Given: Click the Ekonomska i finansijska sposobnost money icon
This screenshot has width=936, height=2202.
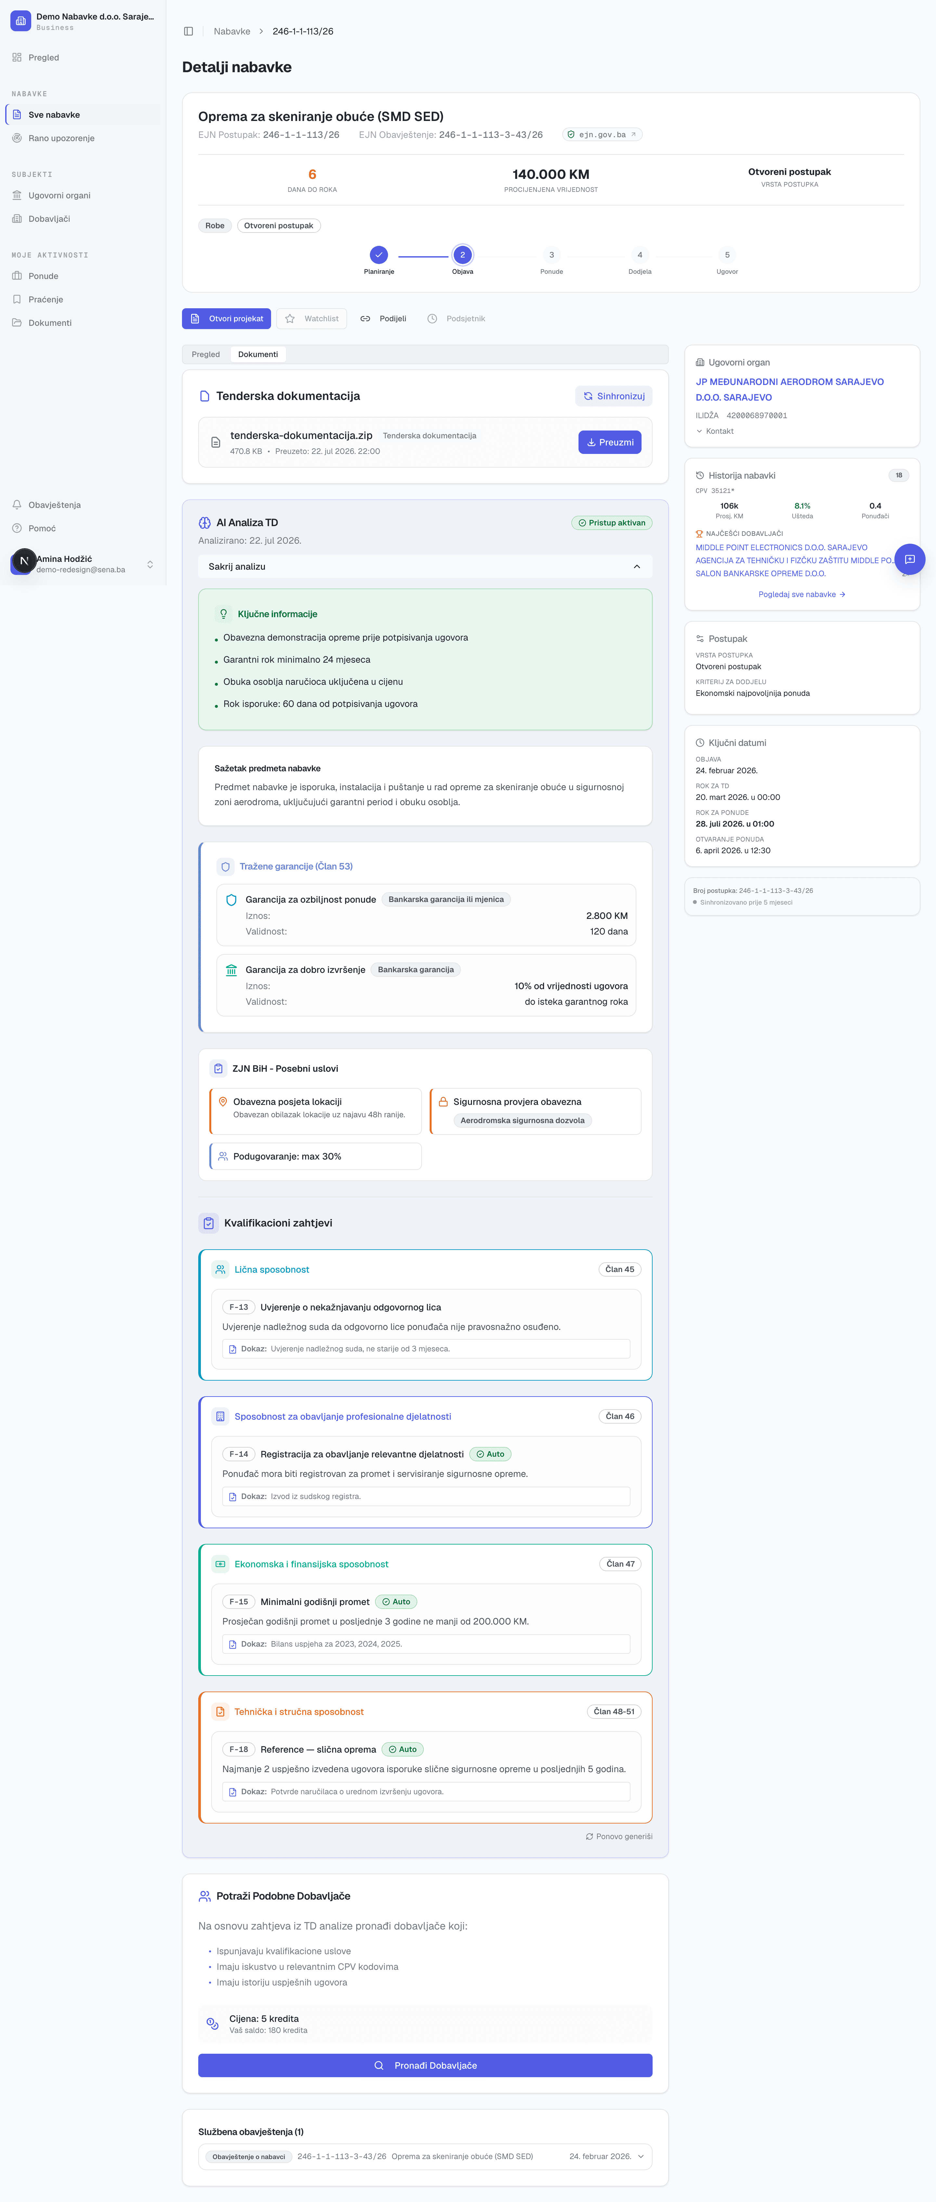Looking at the screenshot, I should [220, 1564].
